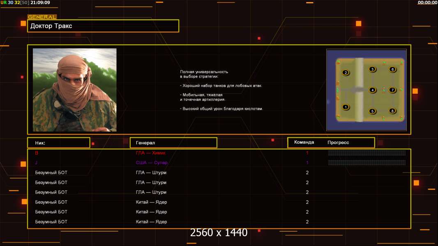Screen dimensions: 438x246
Task: Select ГЛА — Химик general entry
Action: coord(151,153)
